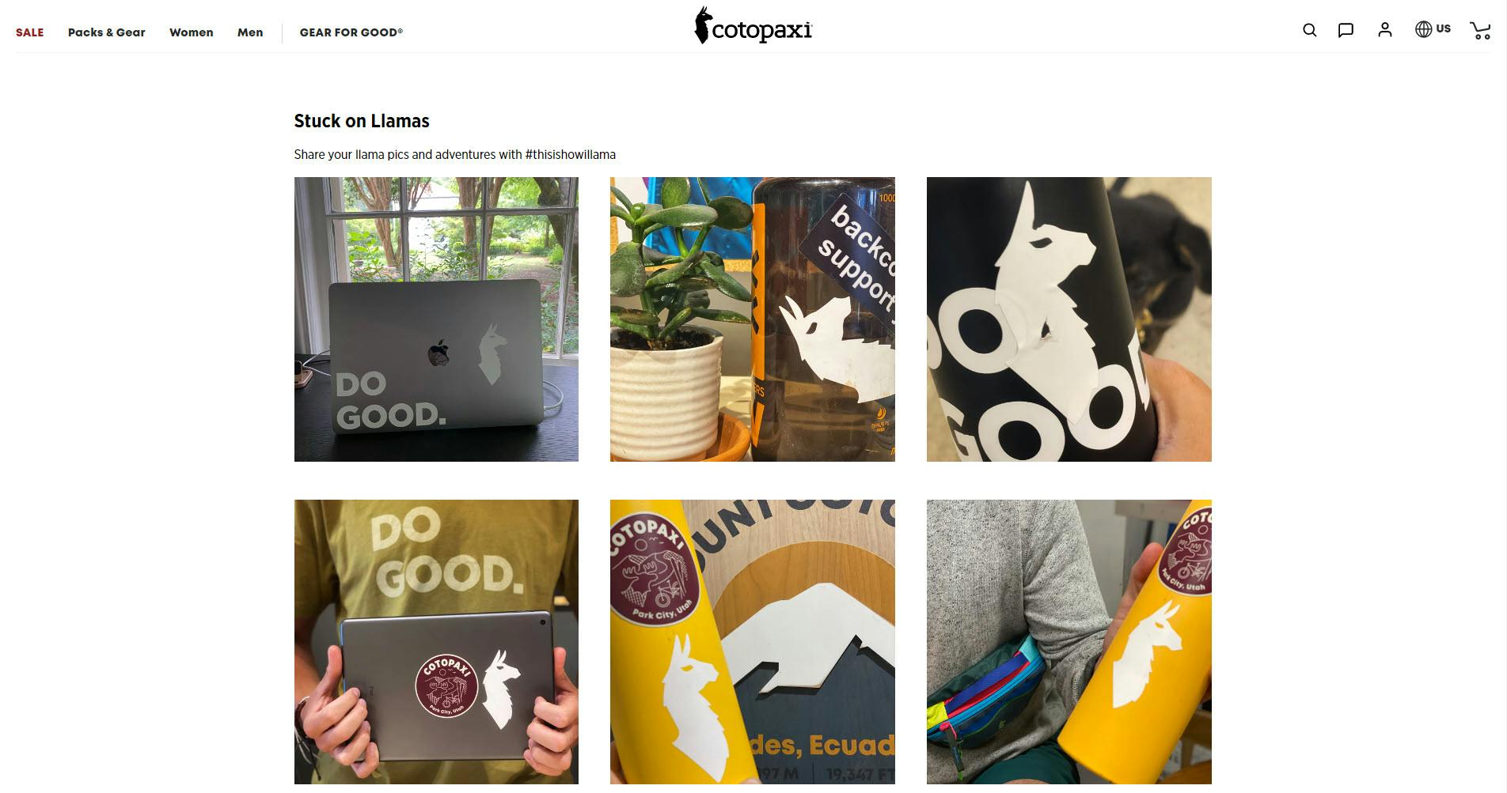Go to GEAR FOR GOOD page

[351, 32]
